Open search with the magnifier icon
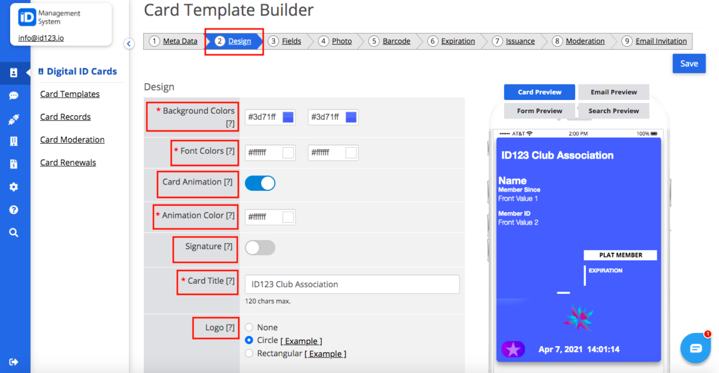 click(15, 232)
